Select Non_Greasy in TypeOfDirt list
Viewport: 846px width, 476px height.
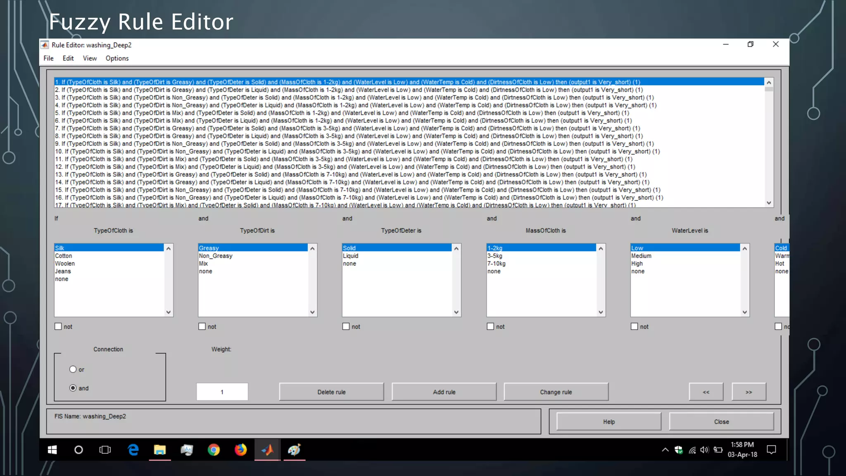(x=253, y=256)
